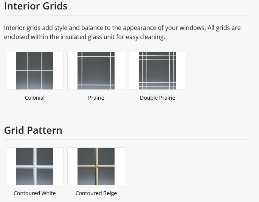This screenshot has height=202, width=259.
Task: Choose the Prairie grid style image
Action: 96,71
